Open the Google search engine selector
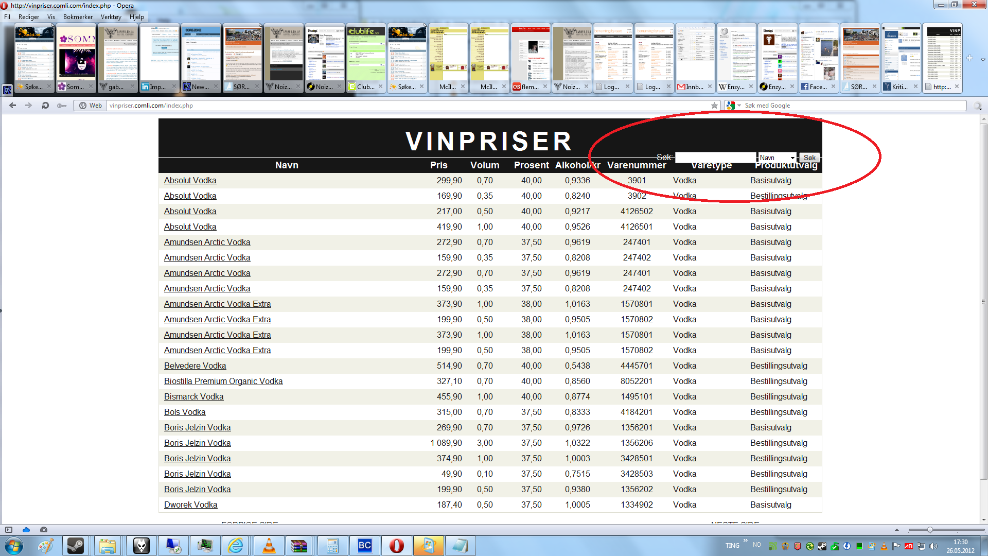 click(x=733, y=106)
